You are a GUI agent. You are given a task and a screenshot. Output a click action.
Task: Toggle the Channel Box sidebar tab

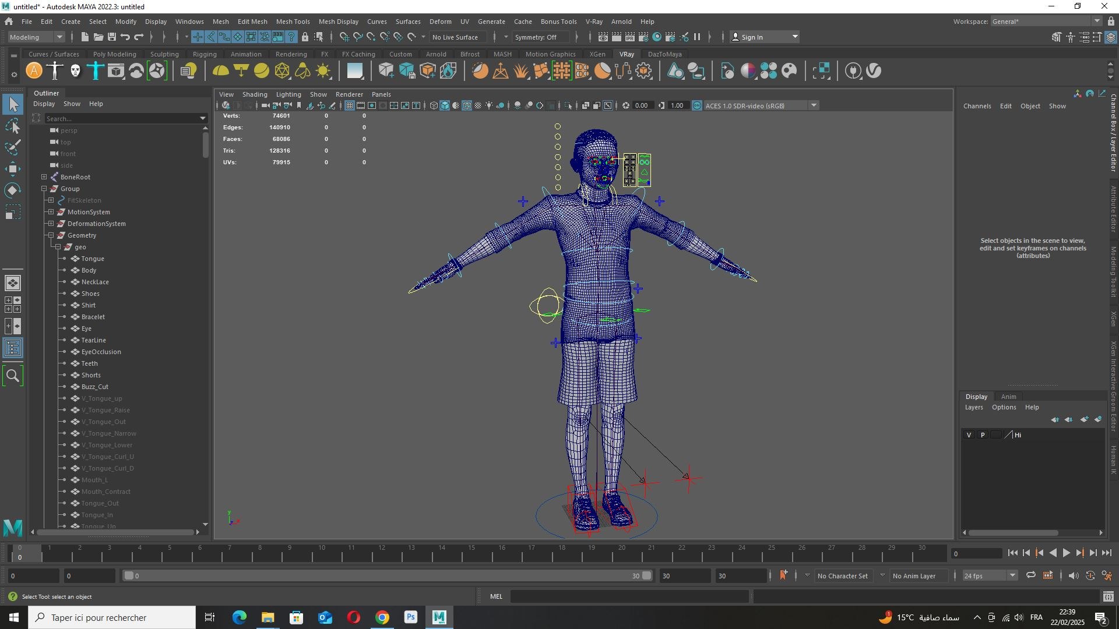click(1113, 132)
